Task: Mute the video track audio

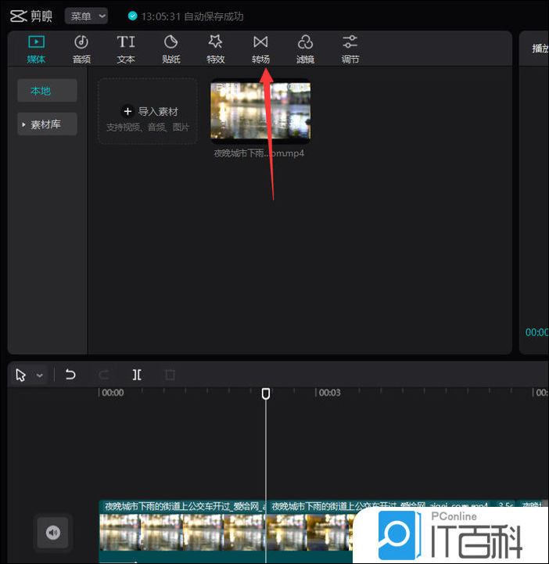Action: [x=53, y=533]
